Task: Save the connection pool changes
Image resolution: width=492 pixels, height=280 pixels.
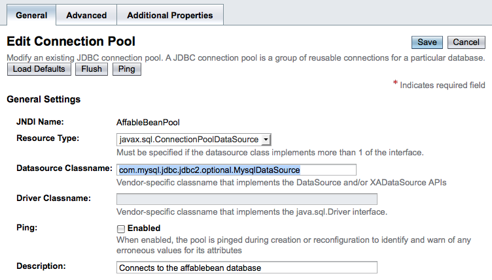Action: tap(427, 42)
